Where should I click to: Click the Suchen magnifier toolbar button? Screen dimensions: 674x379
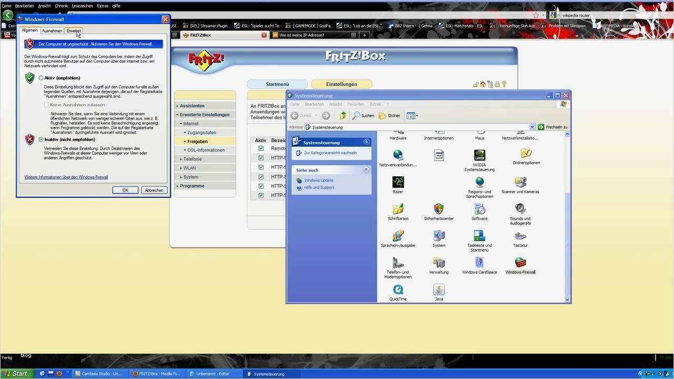[363, 116]
